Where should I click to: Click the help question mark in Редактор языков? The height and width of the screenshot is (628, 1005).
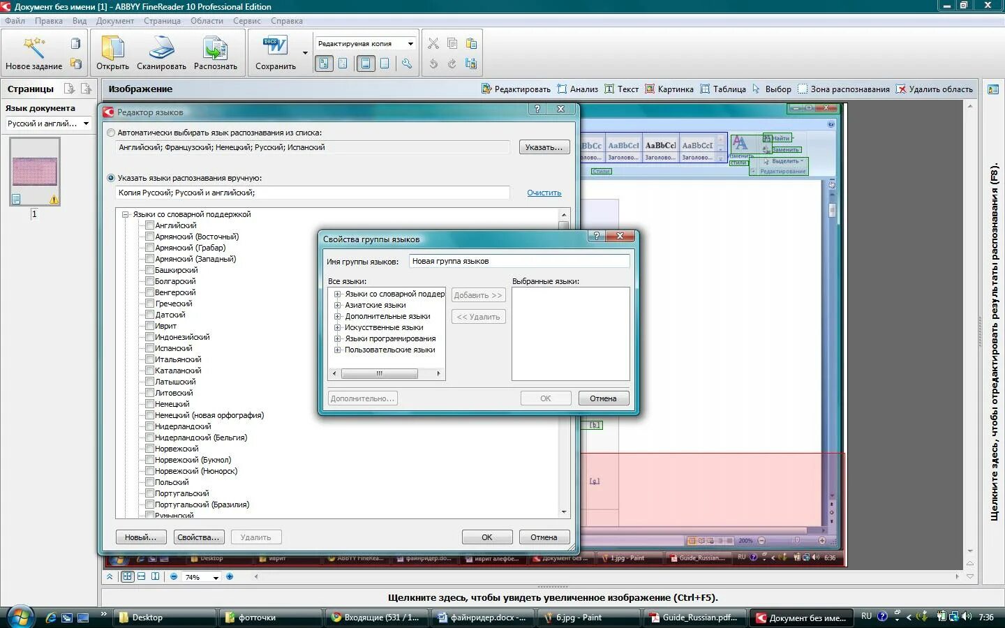(537, 109)
